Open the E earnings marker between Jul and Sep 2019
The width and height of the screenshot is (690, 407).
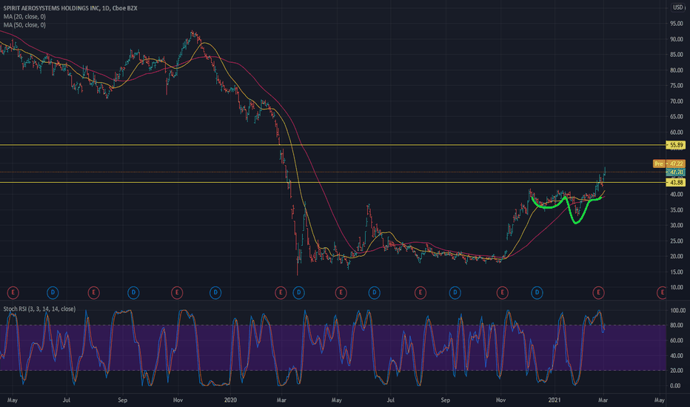pyautogui.click(x=93, y=292)
